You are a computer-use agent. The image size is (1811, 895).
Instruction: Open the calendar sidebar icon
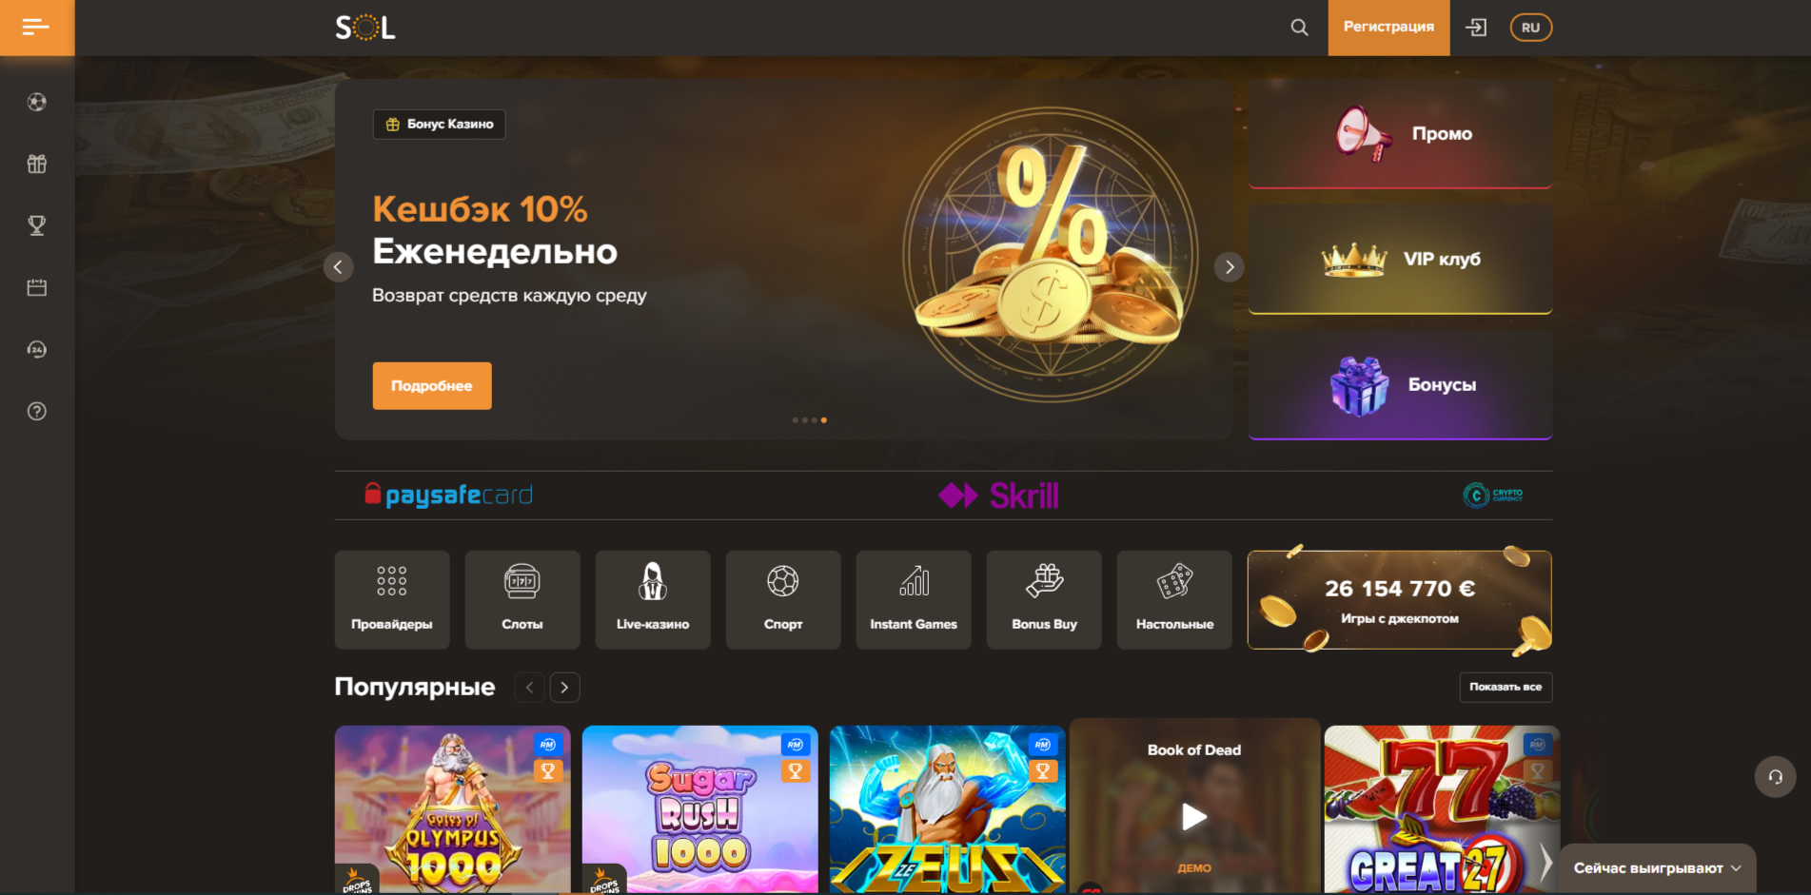[x=37, y=287]
